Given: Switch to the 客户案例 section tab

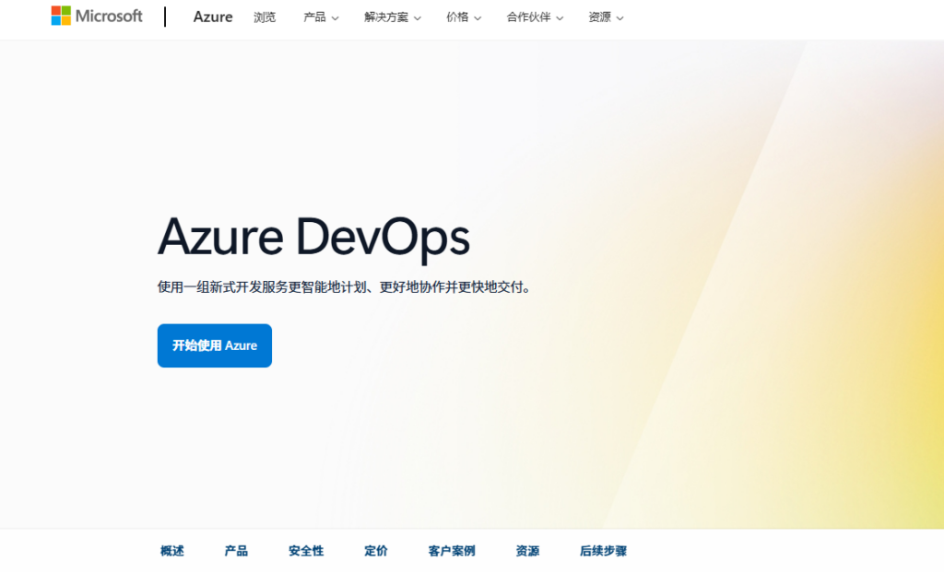Looking at the screenshot, I should [452, 550].
